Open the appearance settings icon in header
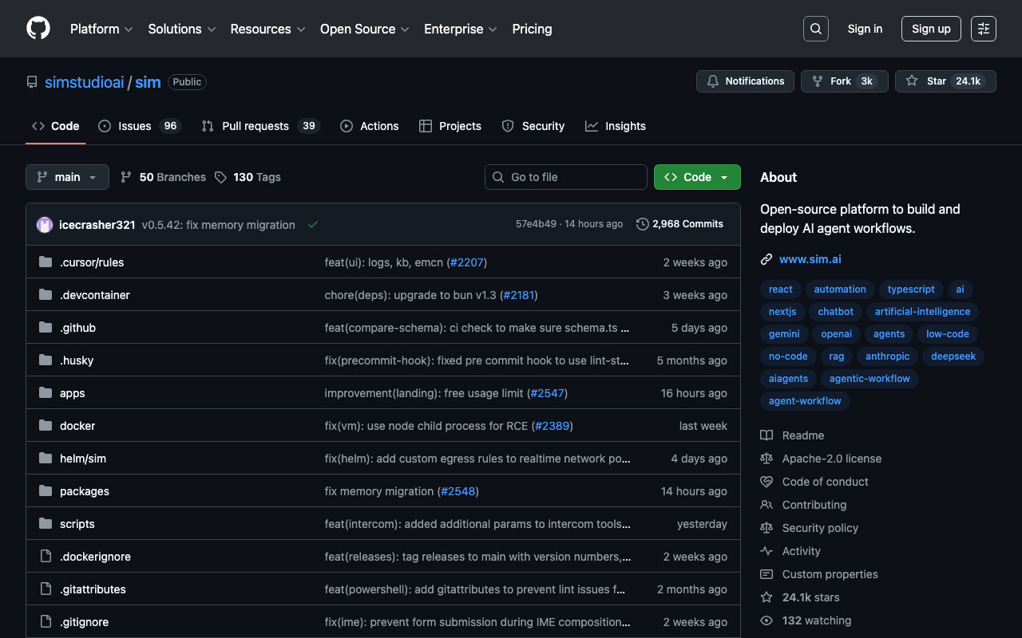This screenshot has height=638, width=1022. [x=983, y=29]
